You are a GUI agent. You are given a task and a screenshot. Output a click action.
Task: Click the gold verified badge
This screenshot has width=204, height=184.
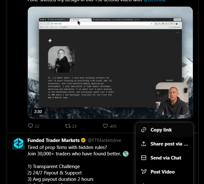point(83,140)
